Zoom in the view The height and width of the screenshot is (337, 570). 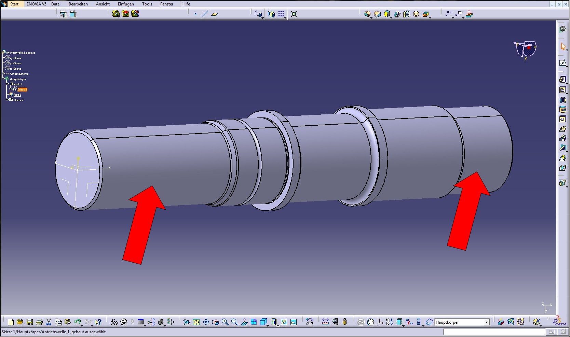coord(225,322)
